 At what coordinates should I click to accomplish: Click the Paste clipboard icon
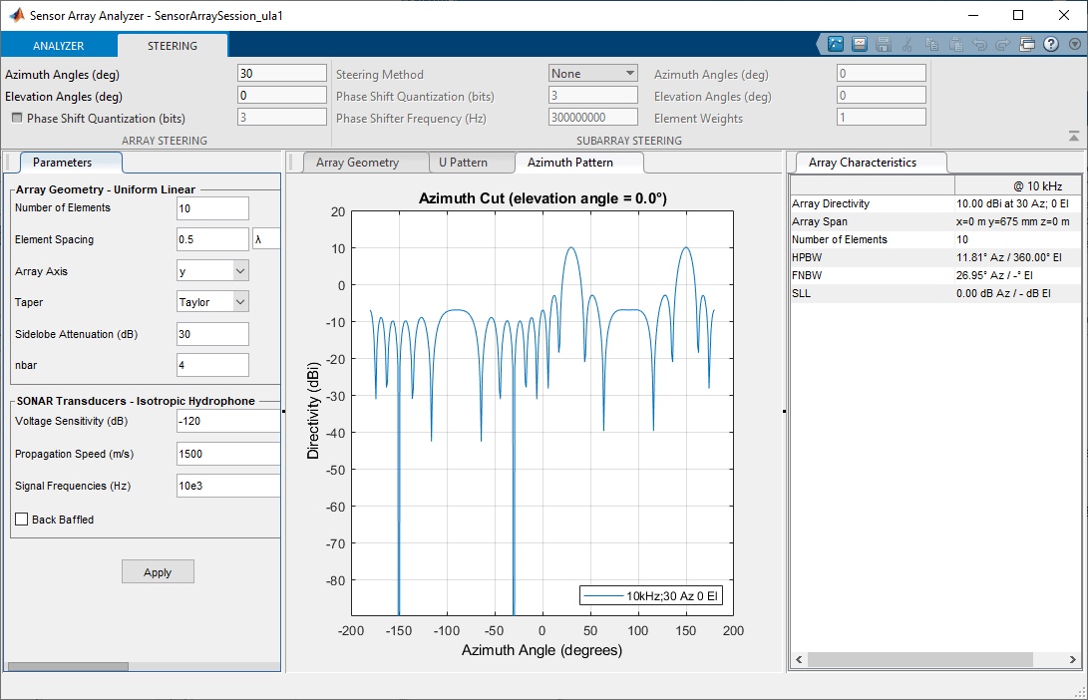955,45
